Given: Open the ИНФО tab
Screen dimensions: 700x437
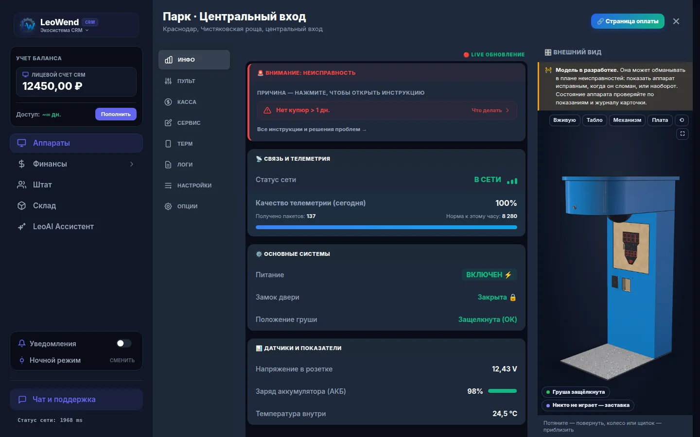Looking at the screenshot, I should 194,60.
